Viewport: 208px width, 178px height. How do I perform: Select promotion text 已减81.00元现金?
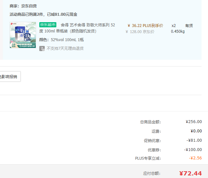click(62, 14)
